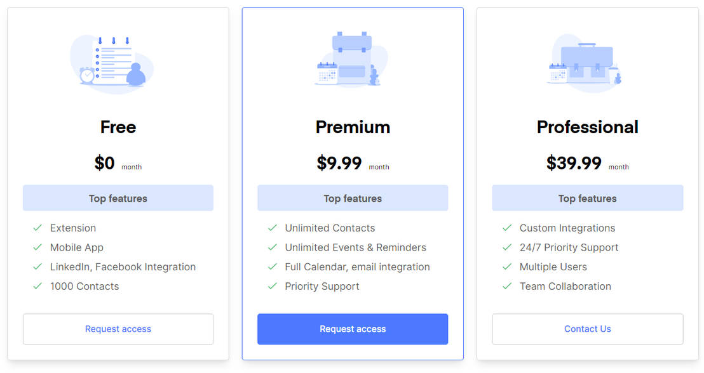The height and width of the screenshot is (373, 704).
Task: Select the Mobile App feature entry
Action: 77,247
